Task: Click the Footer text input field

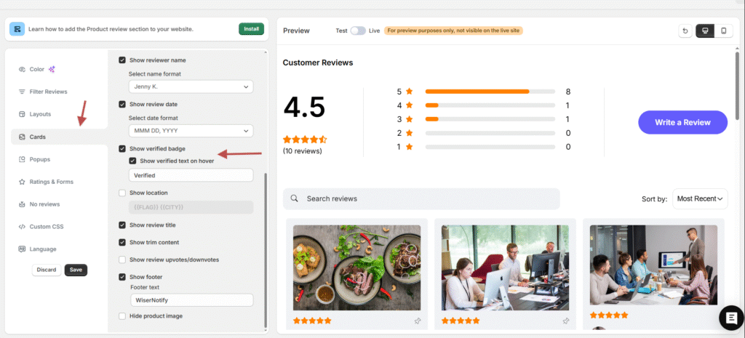Action: coord(191,299)
